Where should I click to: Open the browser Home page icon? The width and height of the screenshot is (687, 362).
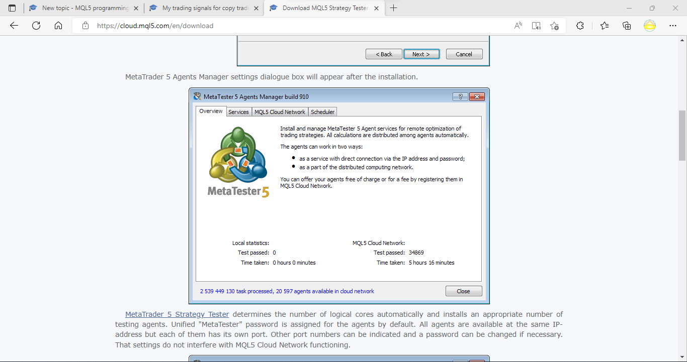[58, 26]
